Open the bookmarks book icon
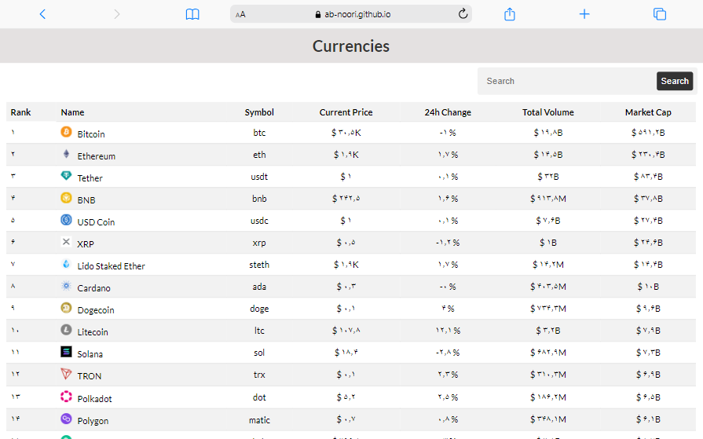The width and height of the screenshot is (703, 439). [192, 14]
